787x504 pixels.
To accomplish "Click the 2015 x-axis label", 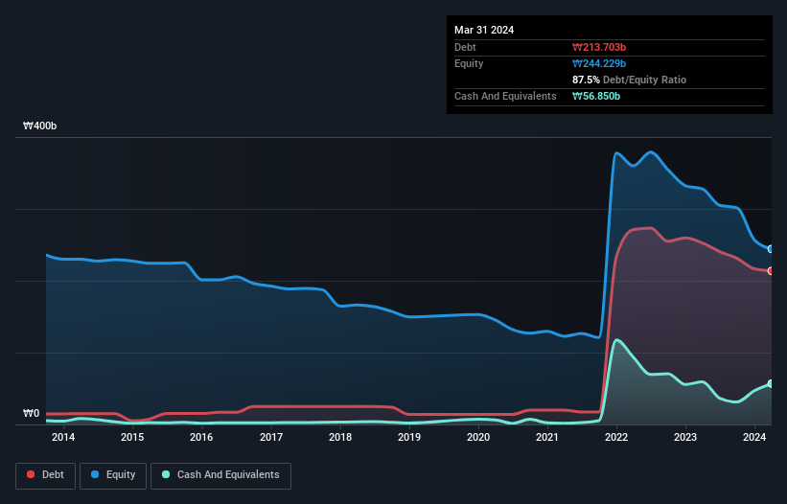I will [132, 437].
